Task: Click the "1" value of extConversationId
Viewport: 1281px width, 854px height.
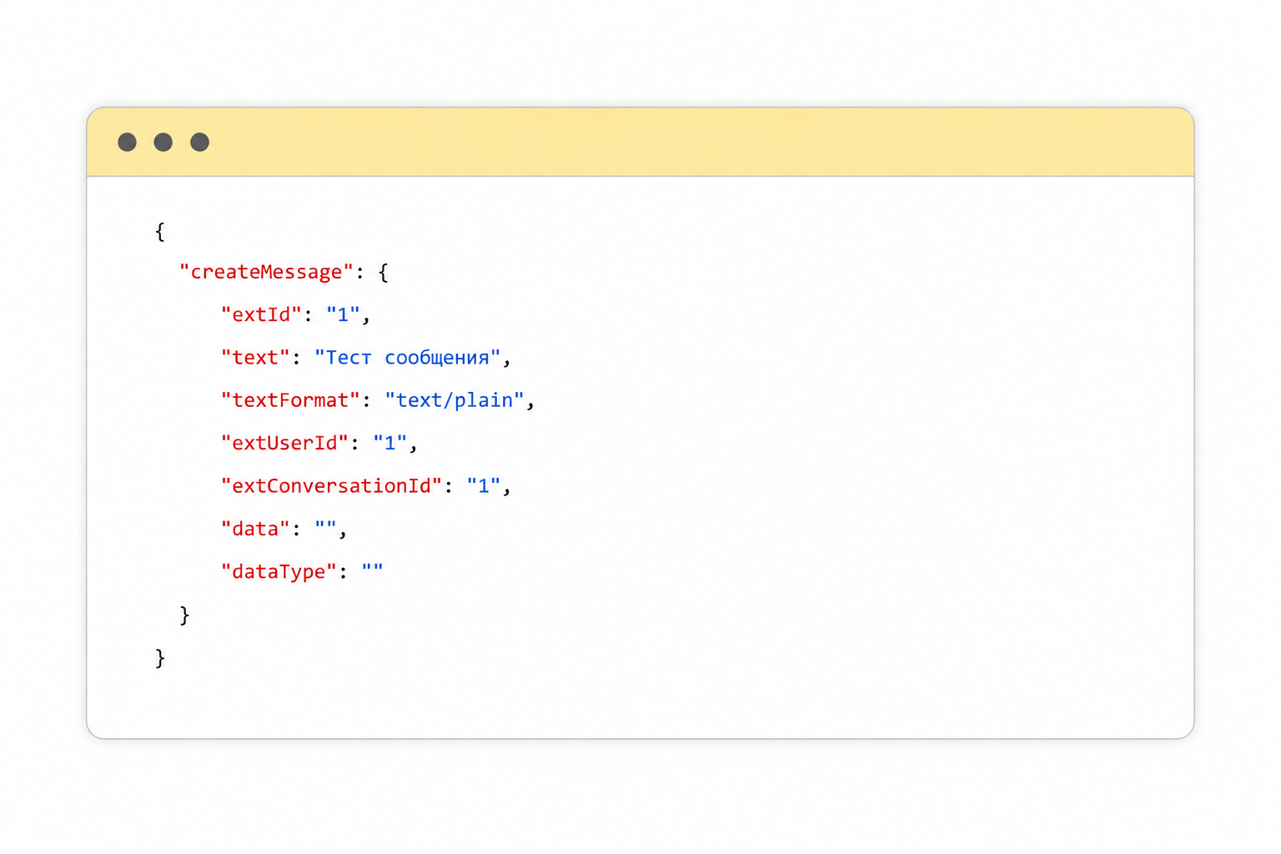Action: coord(484,485)
